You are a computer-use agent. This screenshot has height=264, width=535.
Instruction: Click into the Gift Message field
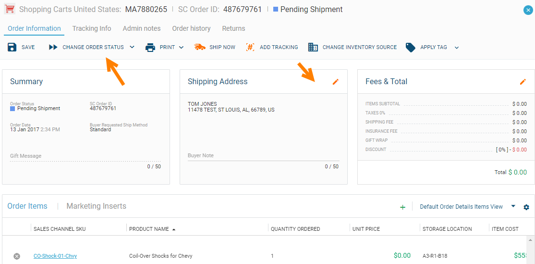coord(85,156)
